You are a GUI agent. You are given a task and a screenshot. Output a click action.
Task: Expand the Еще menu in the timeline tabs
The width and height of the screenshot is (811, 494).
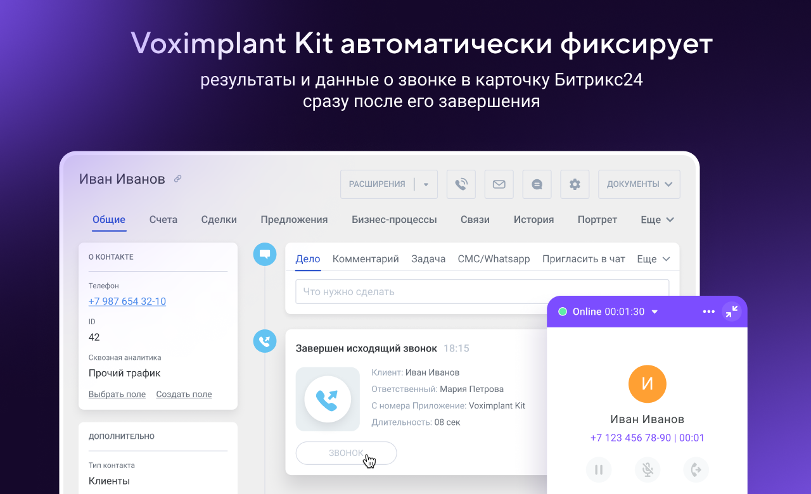click(x=653, y=258)
